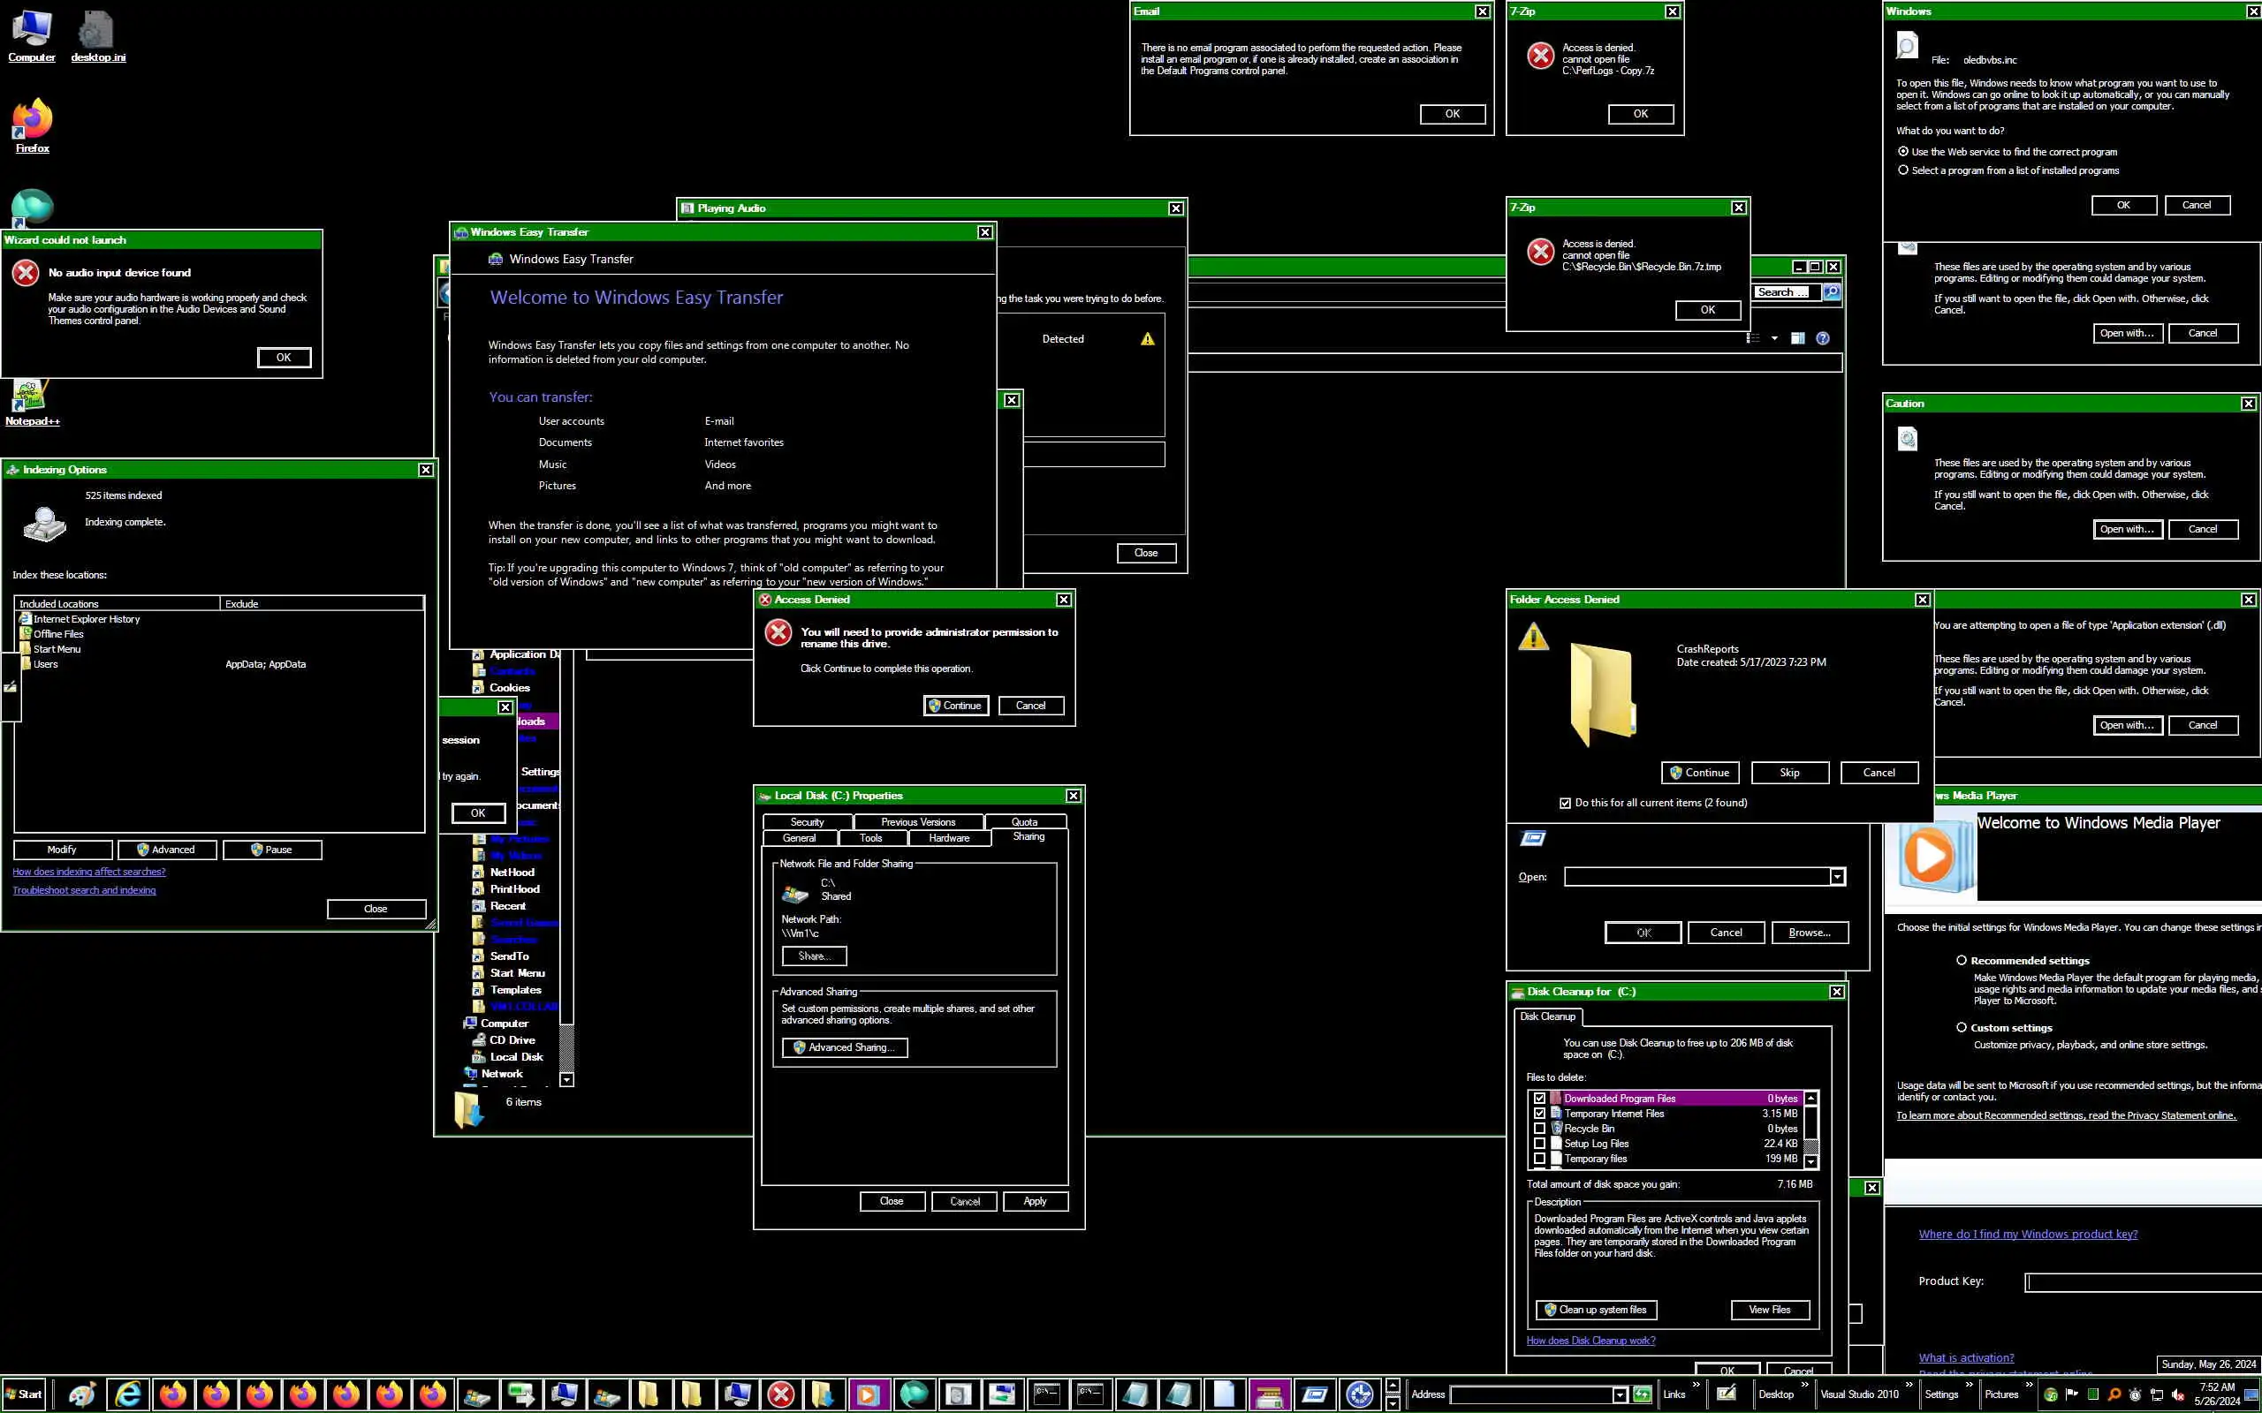2262x1413 pixels.
Task: Expand the view options dropdown arrow
Action: point(1774,338)
